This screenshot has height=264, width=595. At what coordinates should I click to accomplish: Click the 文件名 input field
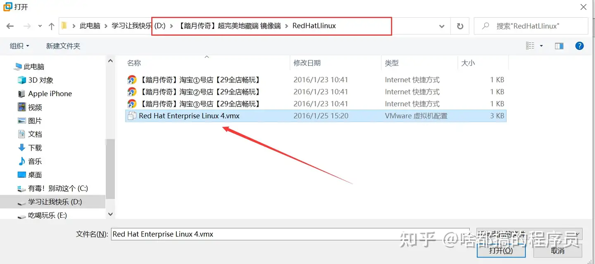(290, 234)
